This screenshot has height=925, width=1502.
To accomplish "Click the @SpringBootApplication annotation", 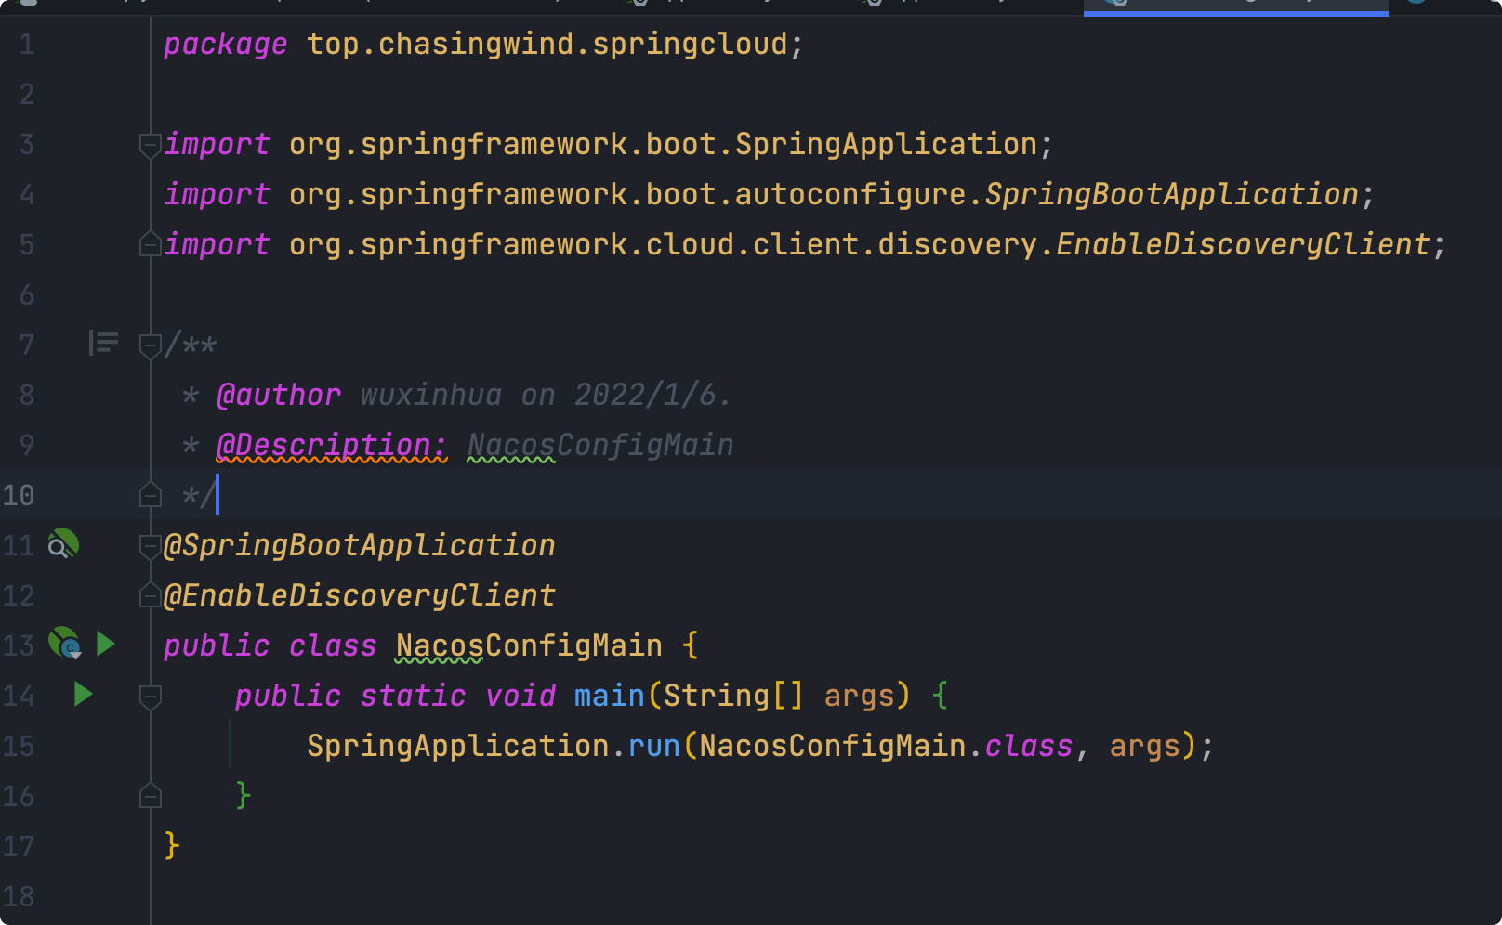I will [360, 546].
